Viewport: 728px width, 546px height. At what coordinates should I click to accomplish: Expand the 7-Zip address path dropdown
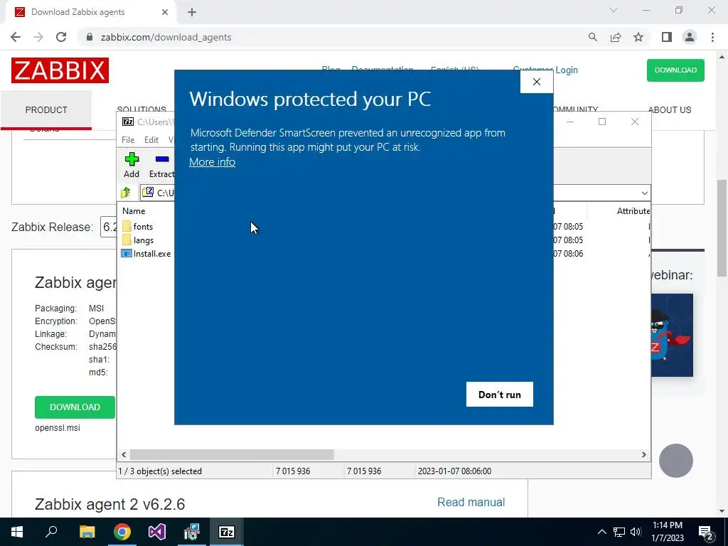click(644, 193)
